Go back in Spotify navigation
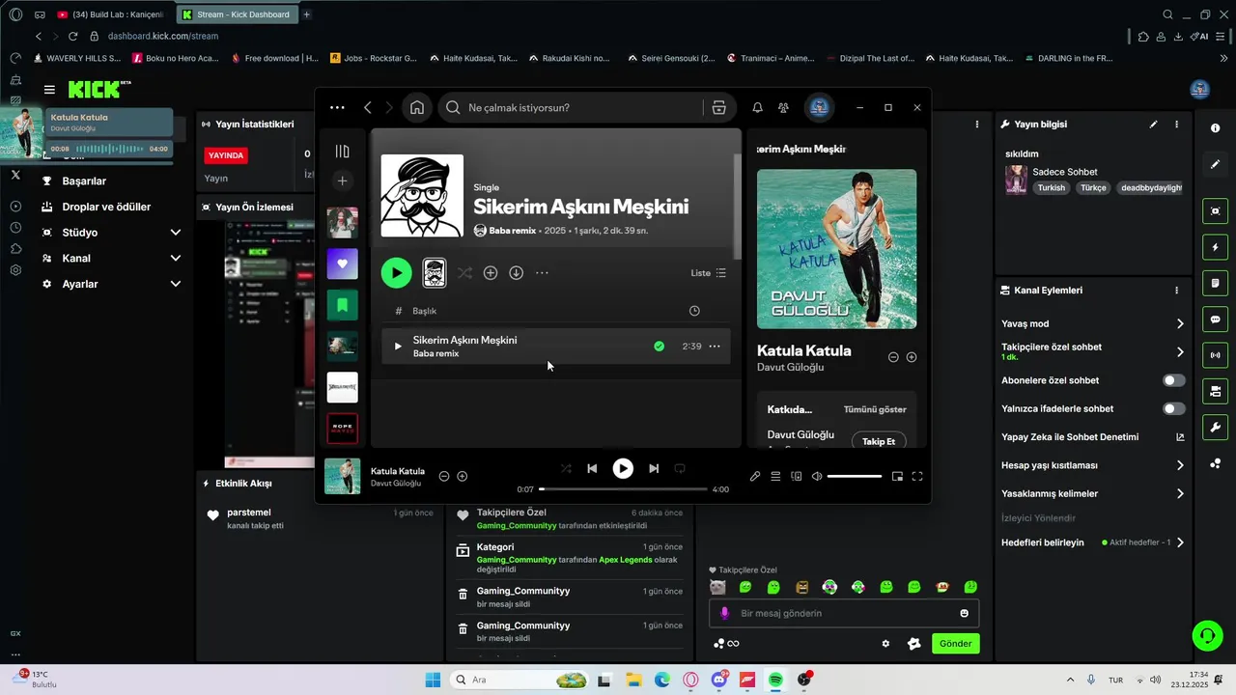Screen dimensions: 1236x695 [367, 108]
